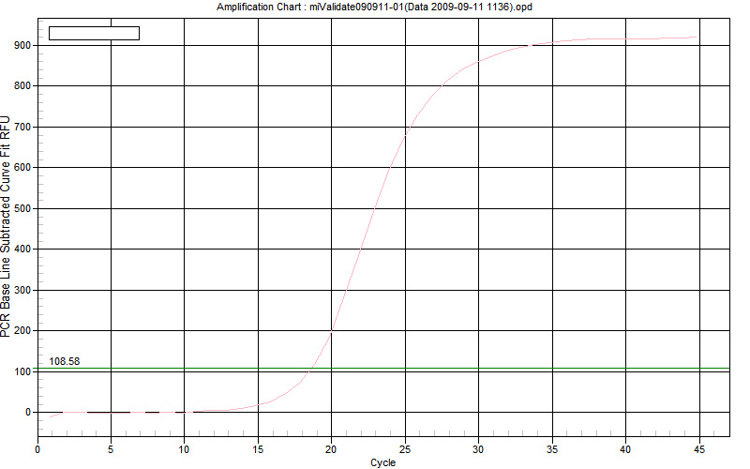Click y-axis tick value 700

(x=22, y=128)
